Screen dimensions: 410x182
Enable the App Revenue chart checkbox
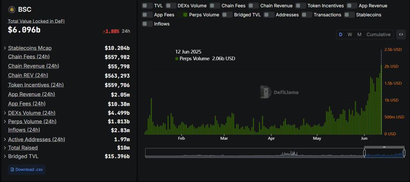tap(352, 5)
